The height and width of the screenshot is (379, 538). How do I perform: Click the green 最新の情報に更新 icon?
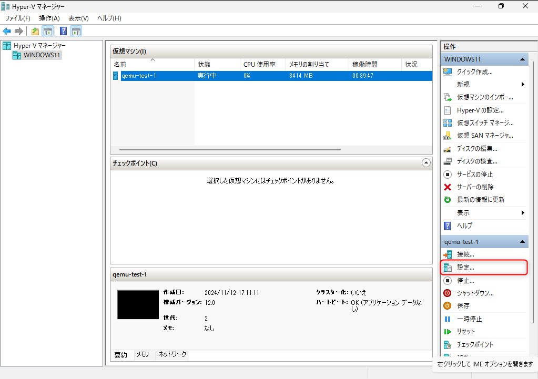(448, 200)
